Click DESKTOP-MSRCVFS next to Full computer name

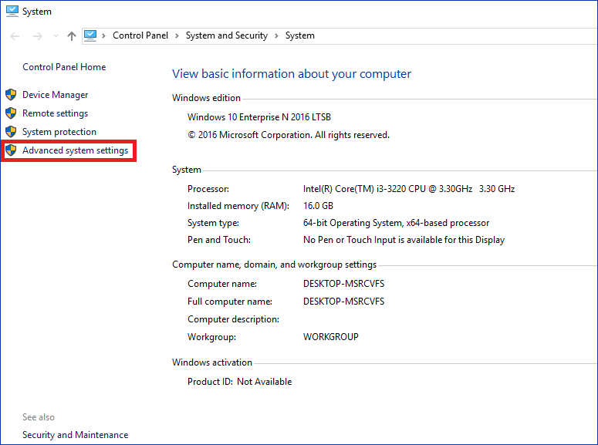click(343, 302)
